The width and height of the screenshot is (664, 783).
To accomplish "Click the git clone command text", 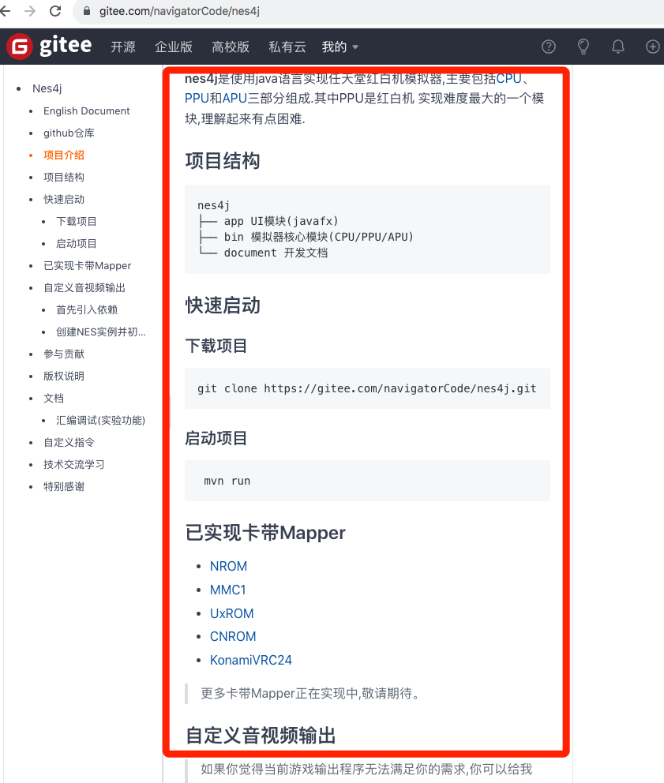I will point(366,388).
